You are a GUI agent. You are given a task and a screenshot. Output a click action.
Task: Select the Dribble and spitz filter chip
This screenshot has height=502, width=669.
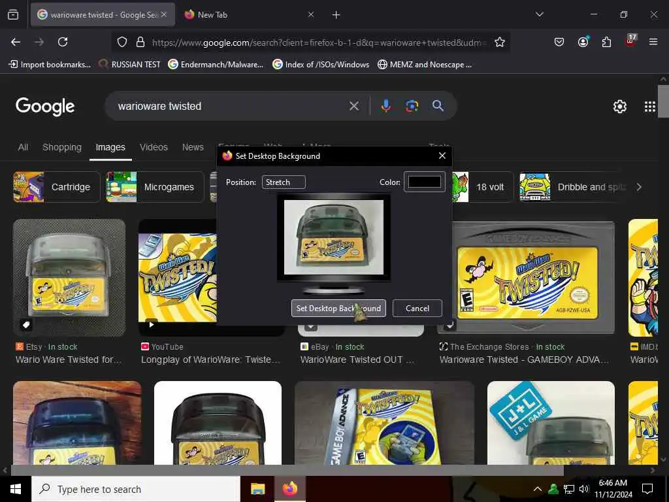[574, 187]
